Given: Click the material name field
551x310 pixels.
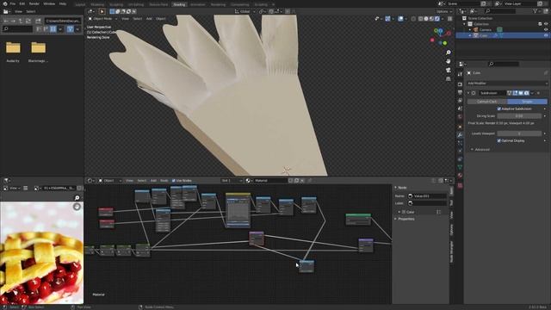Looking at the screenshot, I should pos(270,181).
